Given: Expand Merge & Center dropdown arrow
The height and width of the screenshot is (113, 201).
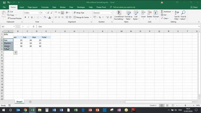Looking at the screenshot, I should pyautogui.click(x=91, y=17).
